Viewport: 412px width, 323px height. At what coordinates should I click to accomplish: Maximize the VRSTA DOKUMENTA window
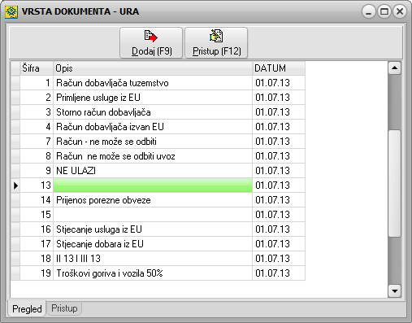(x=384, y=11)
